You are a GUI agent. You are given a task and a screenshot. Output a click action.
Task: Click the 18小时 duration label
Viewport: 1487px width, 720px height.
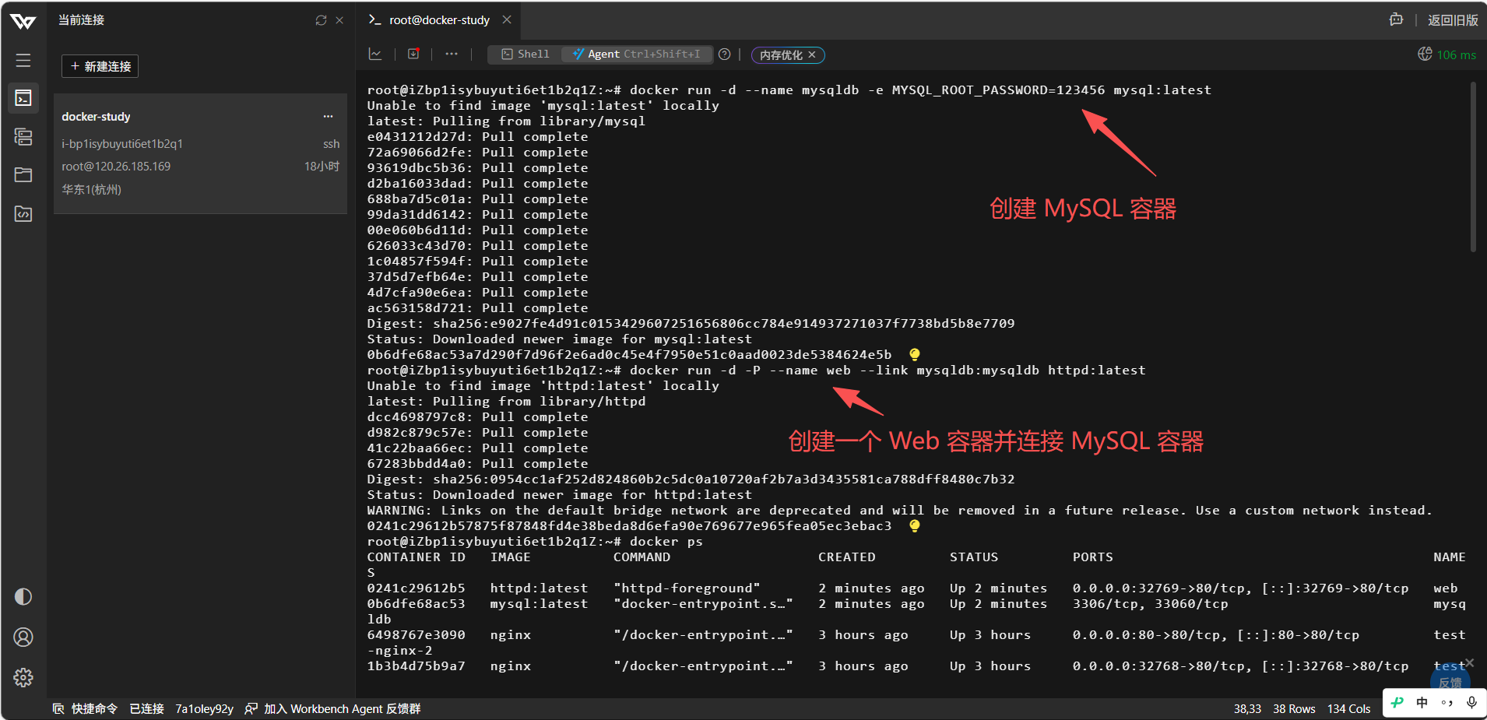pos(322,167)
